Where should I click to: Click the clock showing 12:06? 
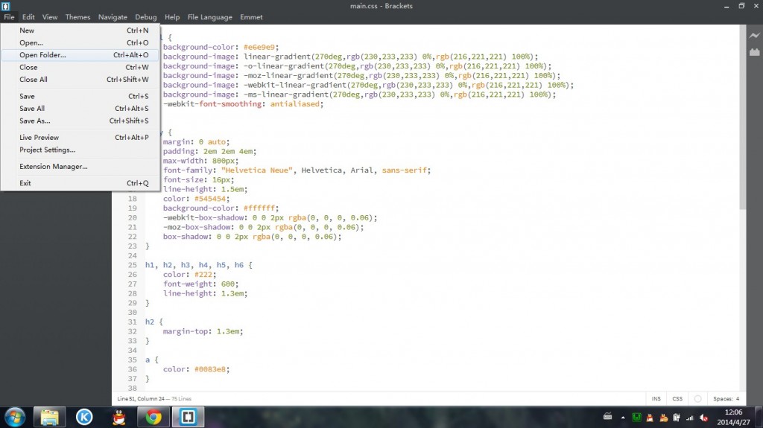point(733,412)
